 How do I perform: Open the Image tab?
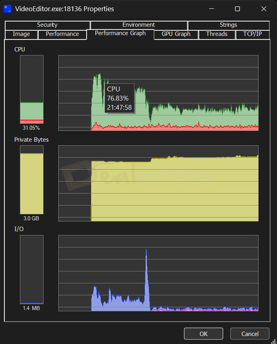click(21, 34)
